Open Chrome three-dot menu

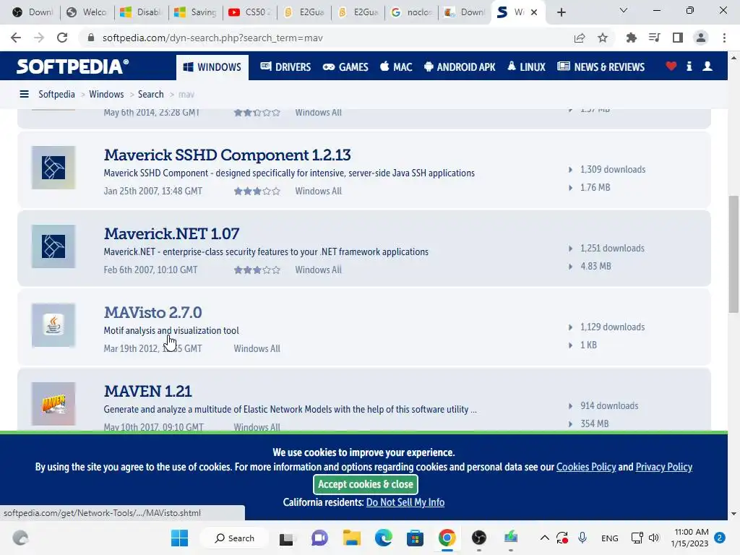[x=724, y=38]
